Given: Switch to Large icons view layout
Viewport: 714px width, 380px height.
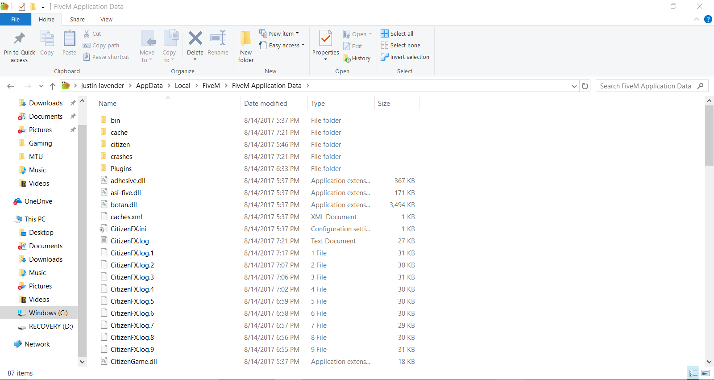Looking at the screenshot, I should (x=706, y=373).
